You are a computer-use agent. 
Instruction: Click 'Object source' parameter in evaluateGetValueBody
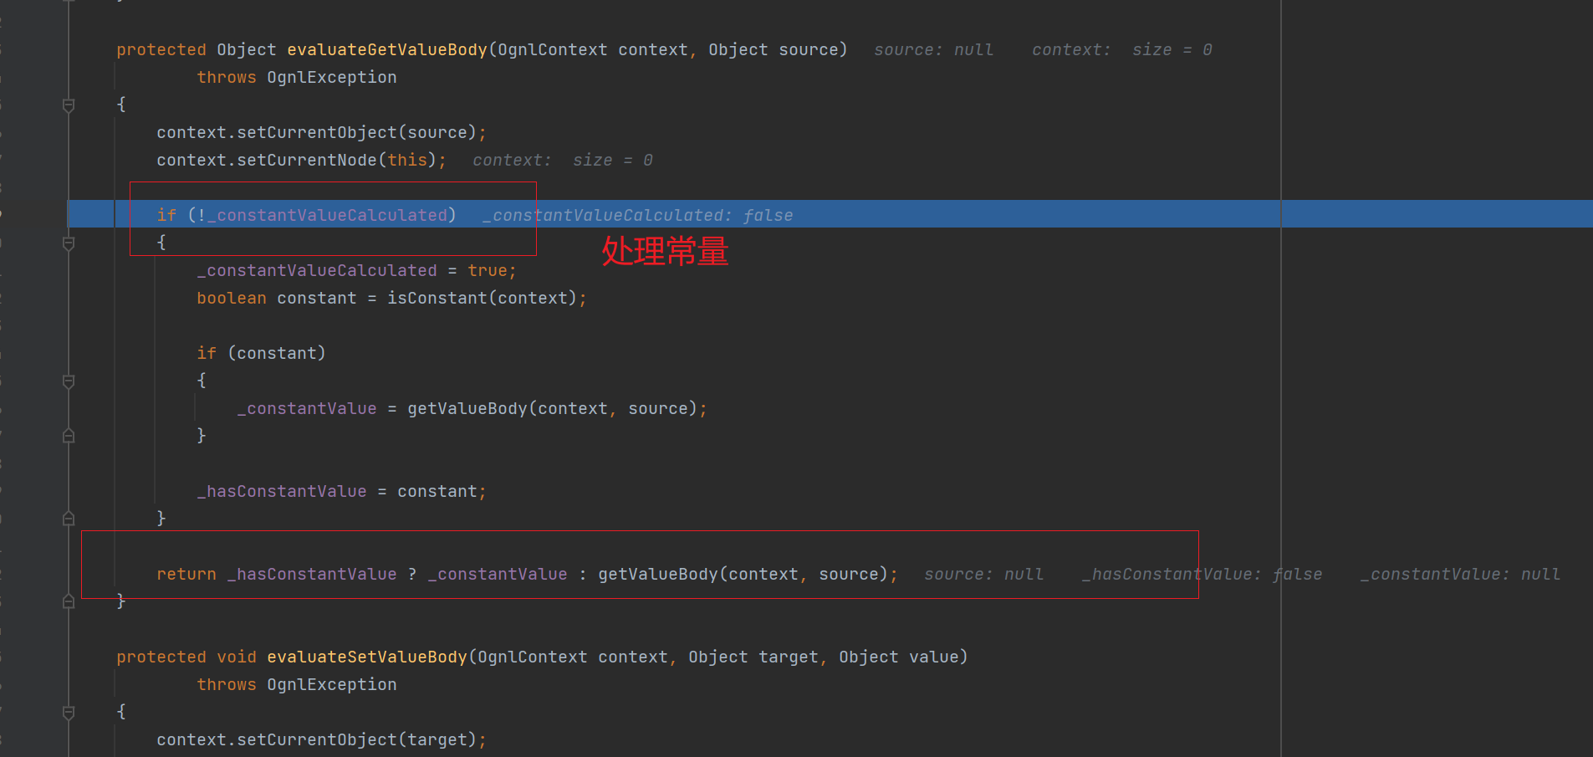[774, 50]
